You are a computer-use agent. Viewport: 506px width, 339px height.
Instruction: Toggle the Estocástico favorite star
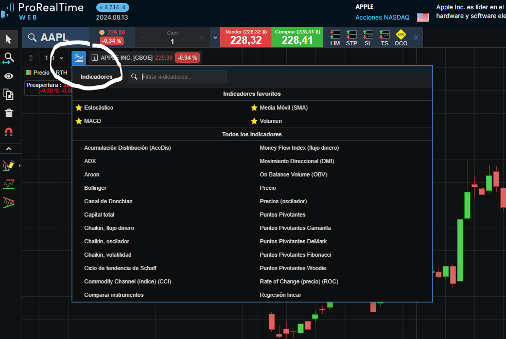click(x=79, y=108)
